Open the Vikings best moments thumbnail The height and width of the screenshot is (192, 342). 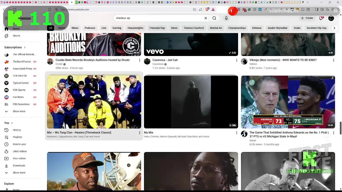(288, 44)
